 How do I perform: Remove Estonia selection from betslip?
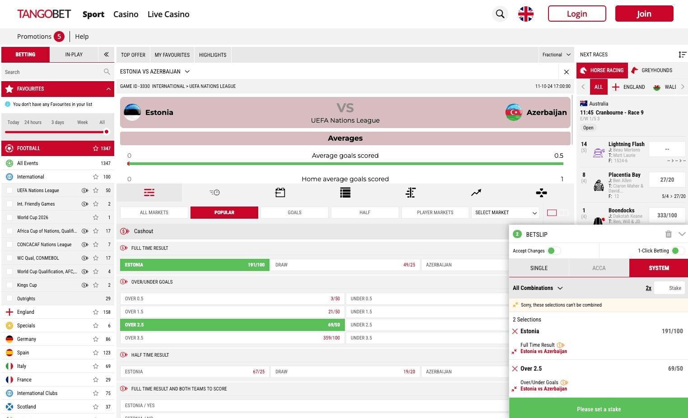point(515,331)
